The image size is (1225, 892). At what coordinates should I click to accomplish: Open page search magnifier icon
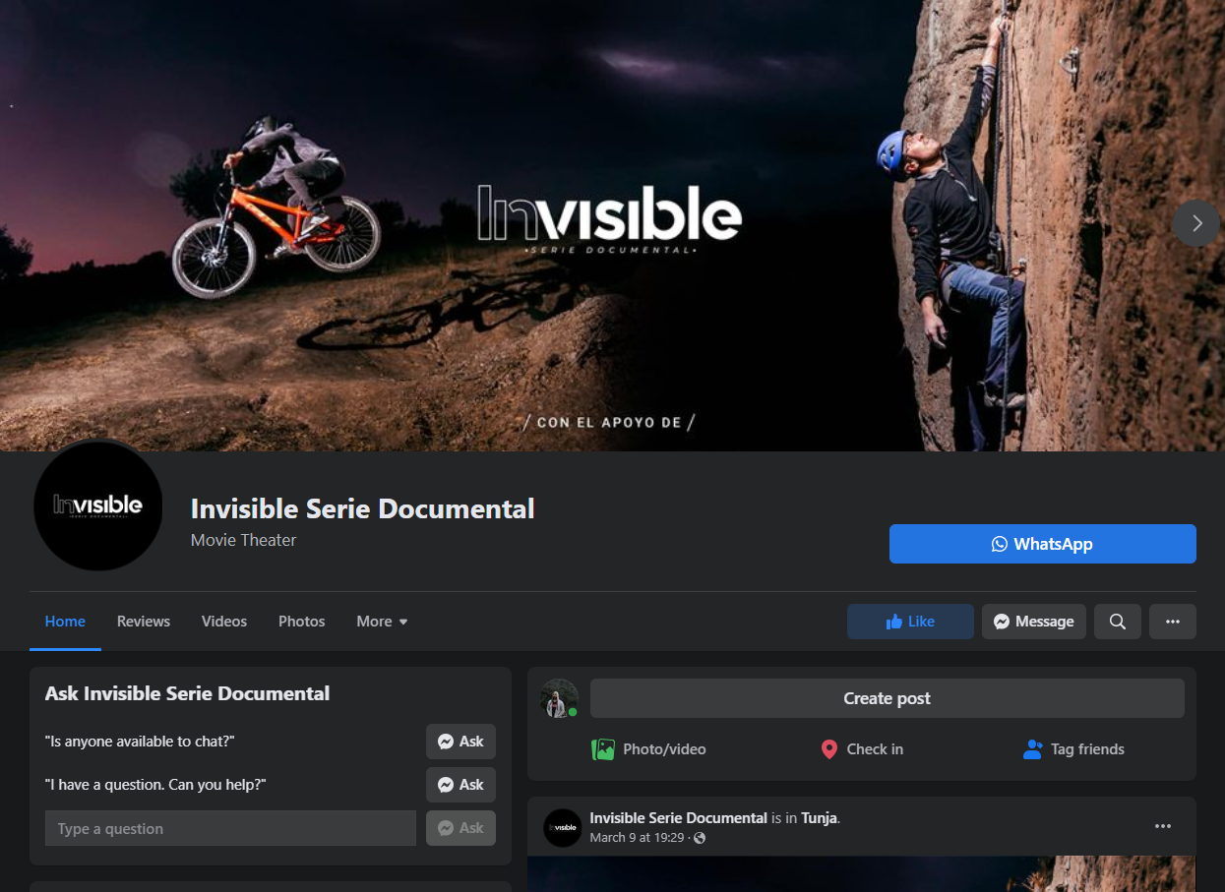click(1118, 622)
